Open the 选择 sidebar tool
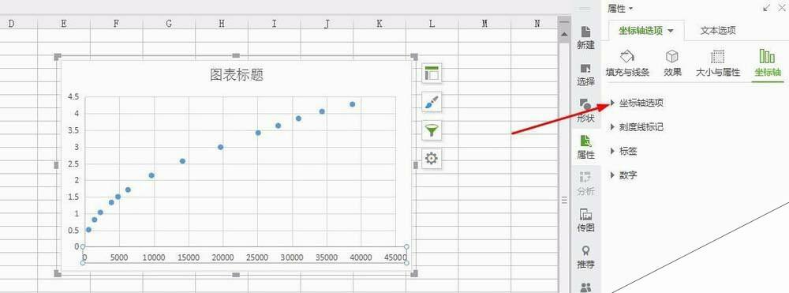Image resolution: width=789 pixels, height=293 pixels. pyautogui.click(x=585, y=74)
